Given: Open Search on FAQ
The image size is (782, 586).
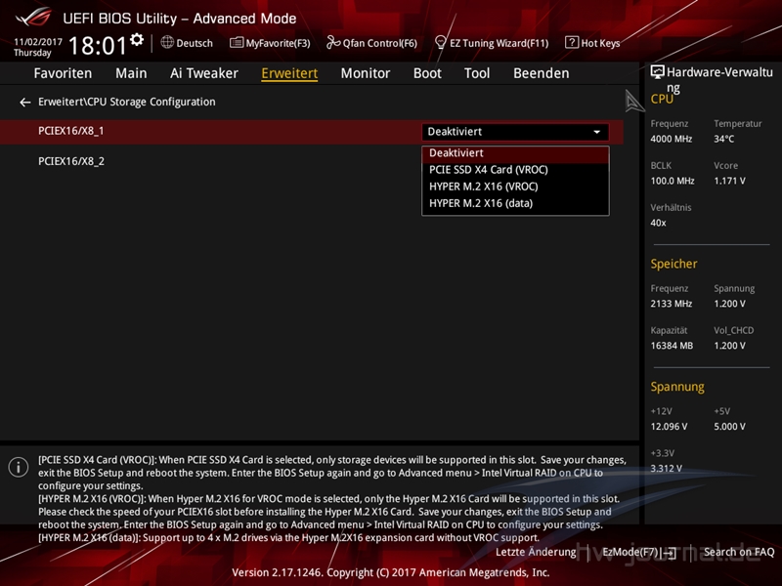Looking at the screenshot, I should (x=739, y=552).
